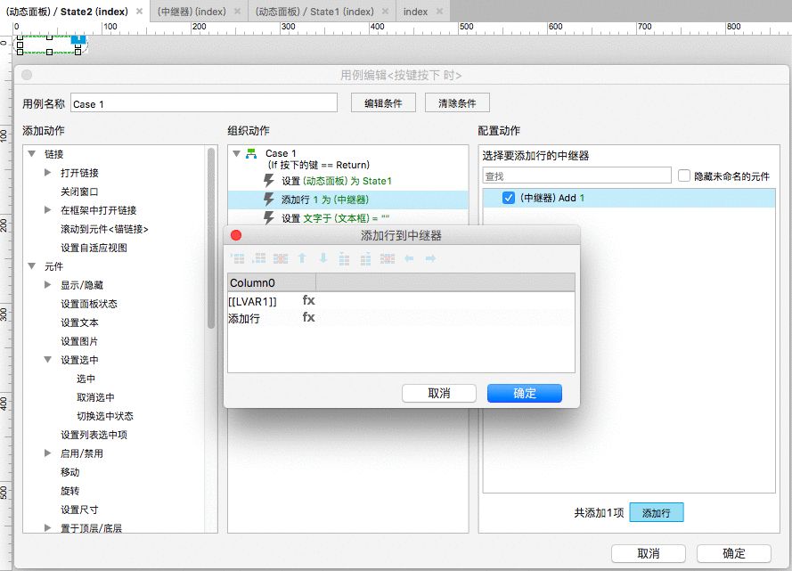Image resolution: width=792 pixels, height=571 pixels.
Task: Expand the 打开链接 item
Action: click(x=48, y=173)
